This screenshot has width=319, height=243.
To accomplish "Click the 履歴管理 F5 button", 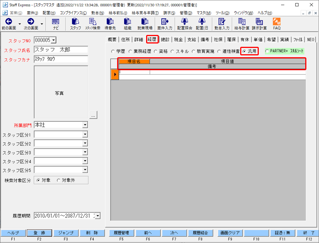I will pos(121,233).
